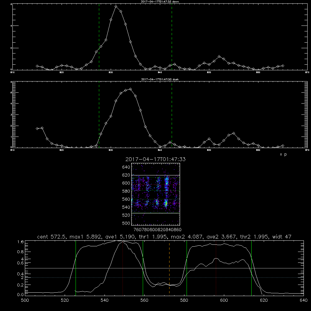Image resolution: width=311 pixels, height=311 pixels.
Task: Click the 870 x-axis label under the dusk plot
Action: 307,150
